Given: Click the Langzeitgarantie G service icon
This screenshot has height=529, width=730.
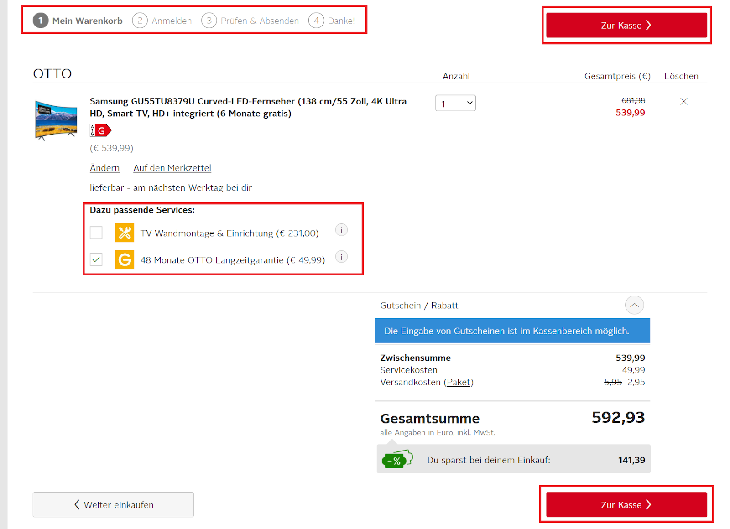Looking at the screenshot, I should [125, 259].
